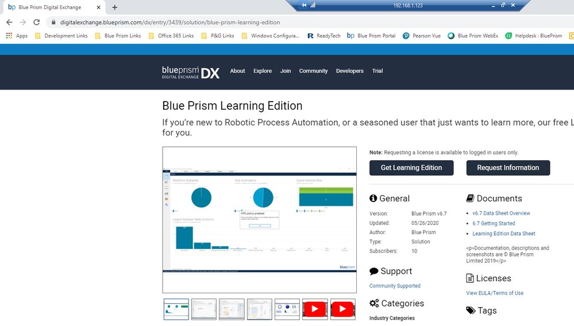Click the remote session pin icon
The height and width of the screenshot is (326, 574).
click(x=303, y=5)
